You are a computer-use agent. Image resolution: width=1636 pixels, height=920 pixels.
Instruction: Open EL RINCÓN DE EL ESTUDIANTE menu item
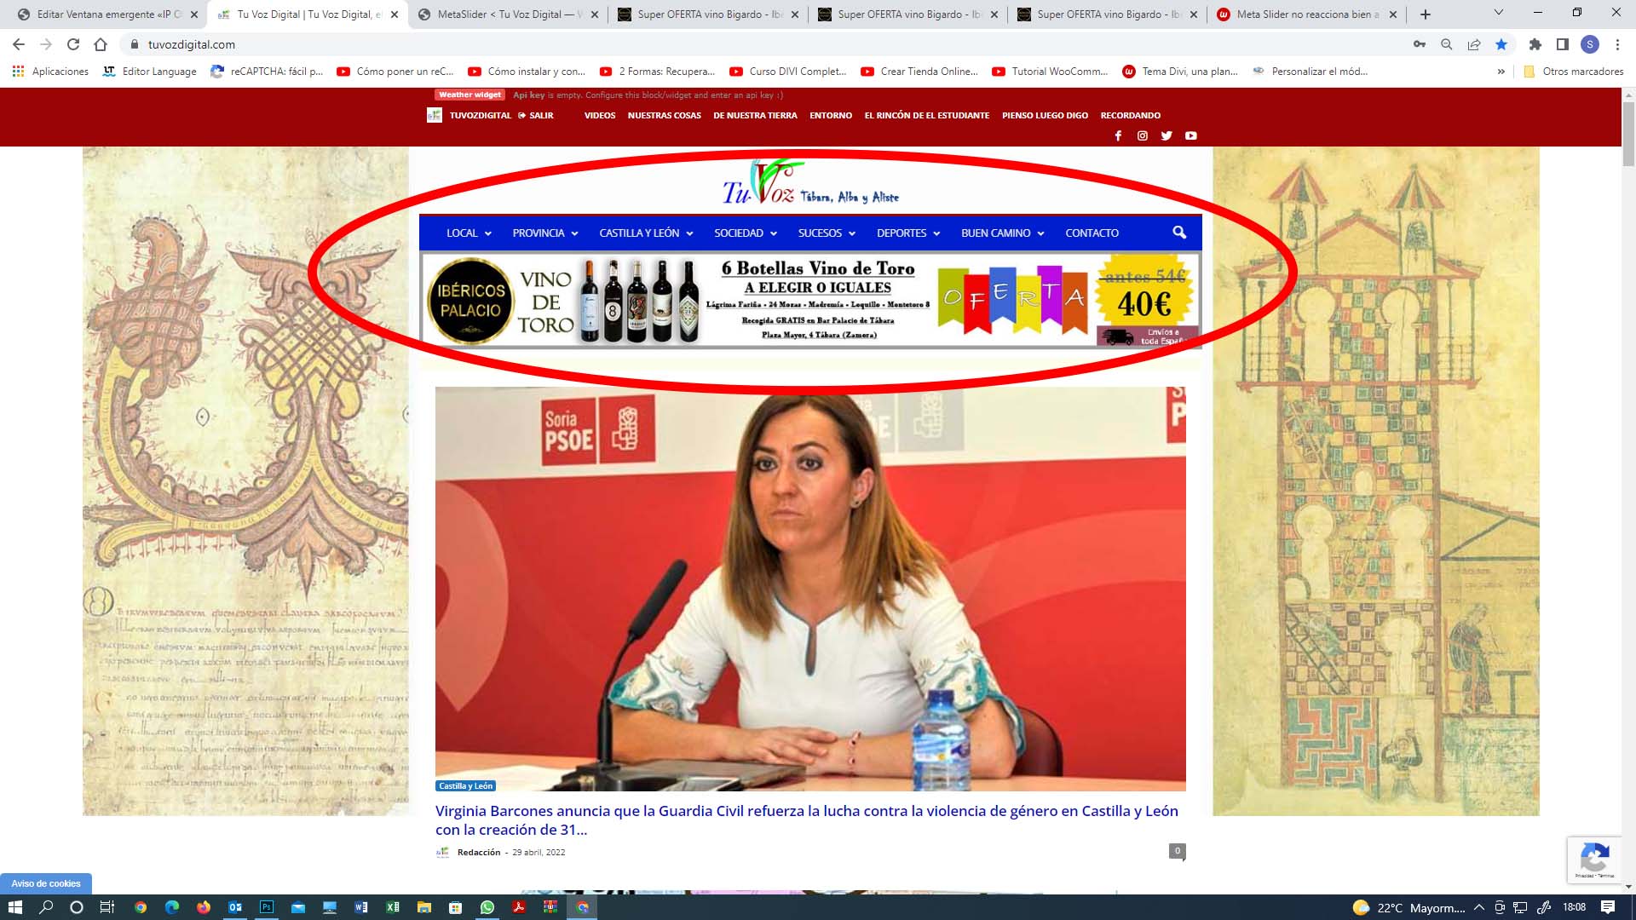(x=927, y=116)
